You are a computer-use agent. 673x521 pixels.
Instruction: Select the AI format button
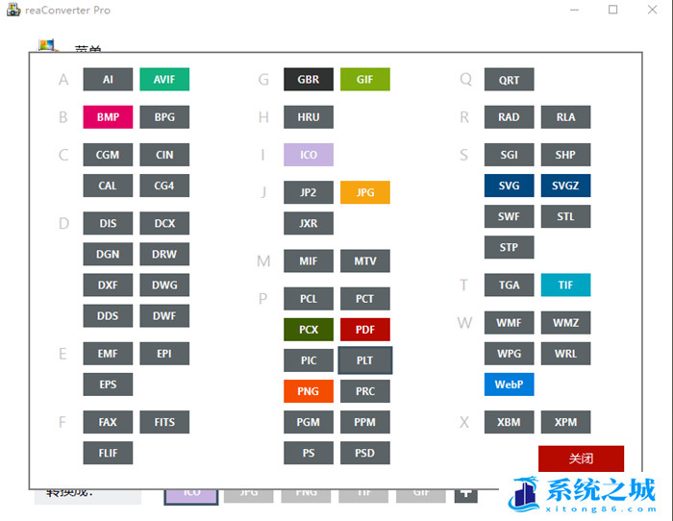click(x=108, y=80)
